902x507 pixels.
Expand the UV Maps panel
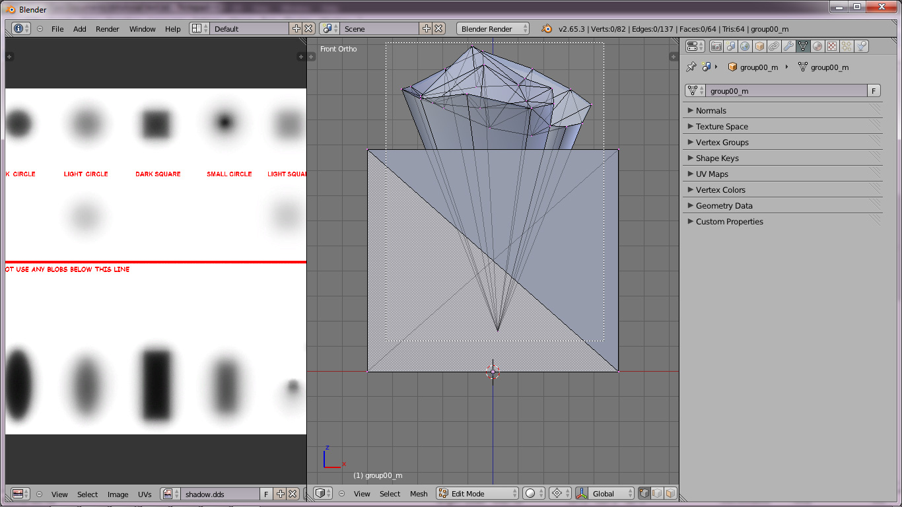click(x=712, y=174)
